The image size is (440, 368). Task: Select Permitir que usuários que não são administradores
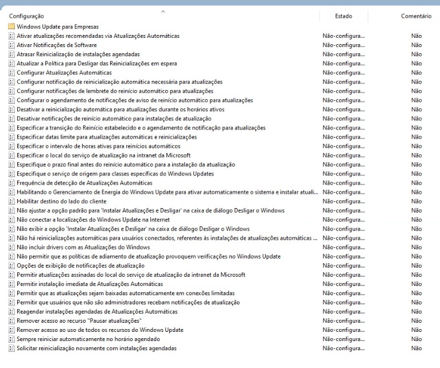click(x=129, y=302)
